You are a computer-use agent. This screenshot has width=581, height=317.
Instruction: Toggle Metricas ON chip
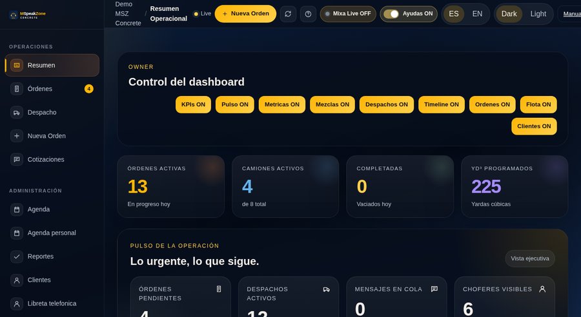click(282, 104)
